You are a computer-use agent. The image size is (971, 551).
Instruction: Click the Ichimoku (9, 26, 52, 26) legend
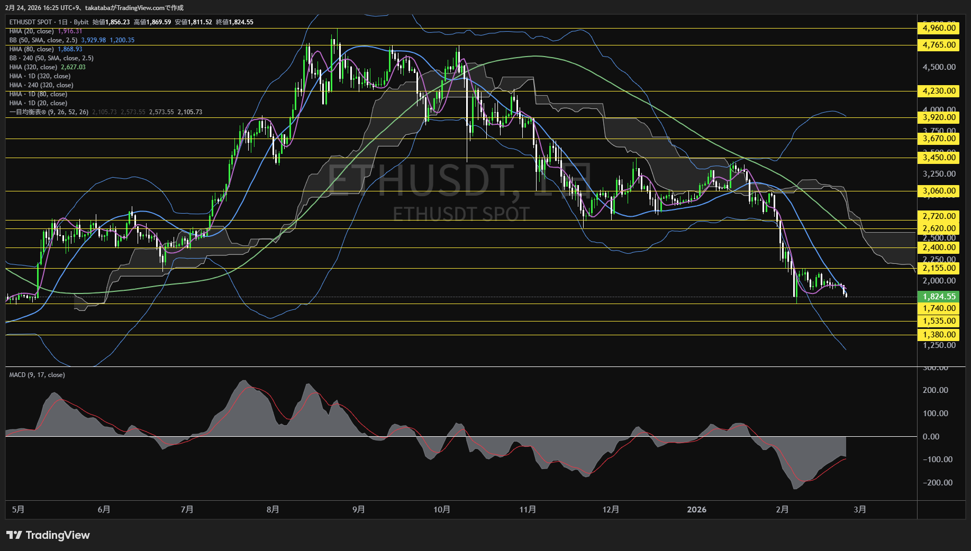click(x=49, y=112)
